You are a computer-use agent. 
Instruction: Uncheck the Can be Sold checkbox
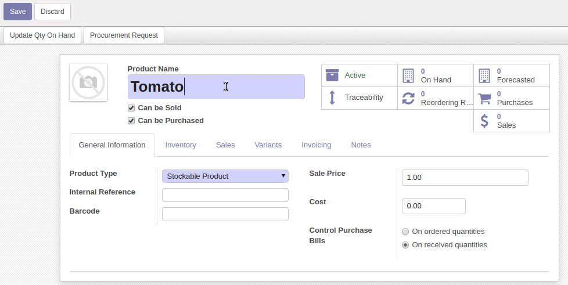[131, 108]
